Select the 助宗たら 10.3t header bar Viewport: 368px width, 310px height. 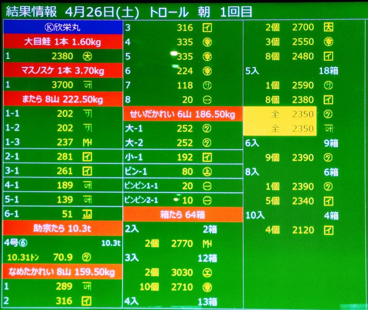(x=63, y=228)
